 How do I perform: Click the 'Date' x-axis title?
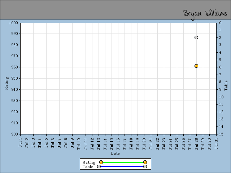tap(115, 153)
